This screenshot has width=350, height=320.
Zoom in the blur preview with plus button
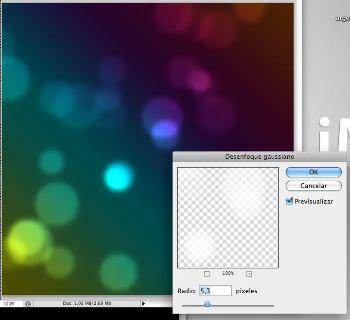pyautogui.click(x=249, y=274)
